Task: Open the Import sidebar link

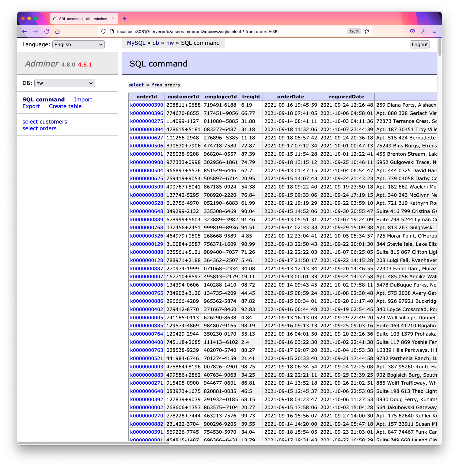Action: point(83,100)
